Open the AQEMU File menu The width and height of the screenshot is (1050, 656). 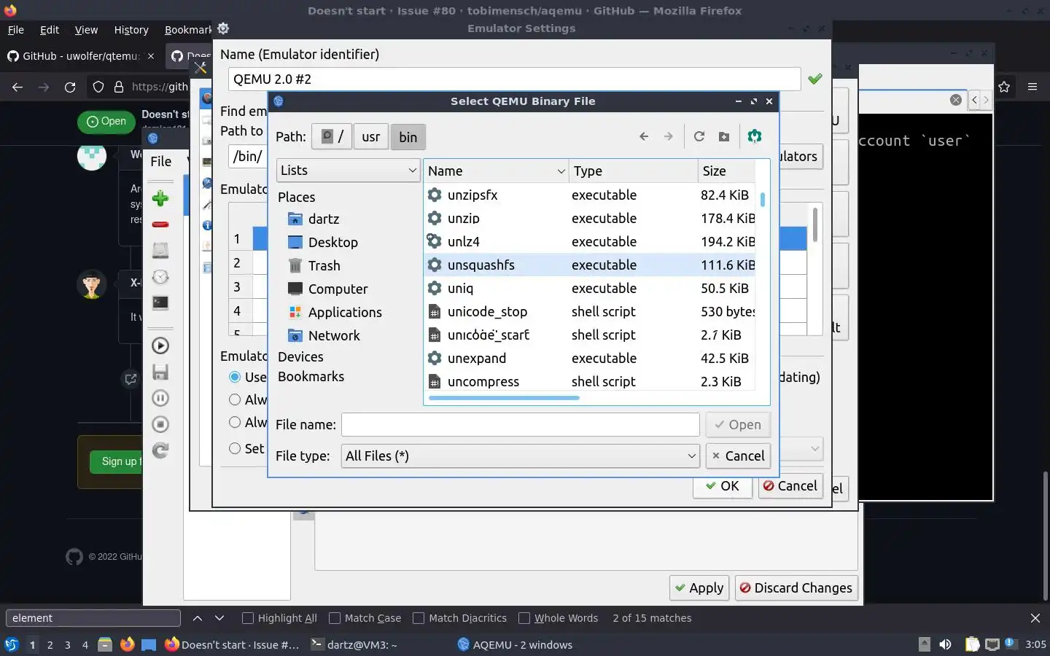pos(161,162)
